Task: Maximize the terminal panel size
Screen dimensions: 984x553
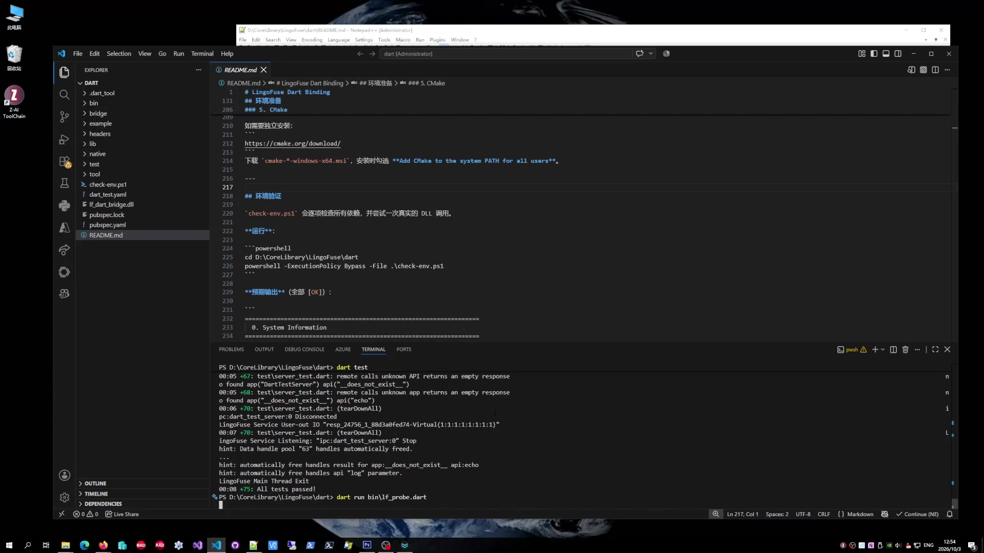Action: pos(935,349)
